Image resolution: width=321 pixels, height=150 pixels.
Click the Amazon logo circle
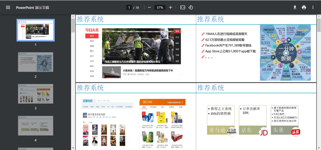pyautogui.click(x=232, y=132)
